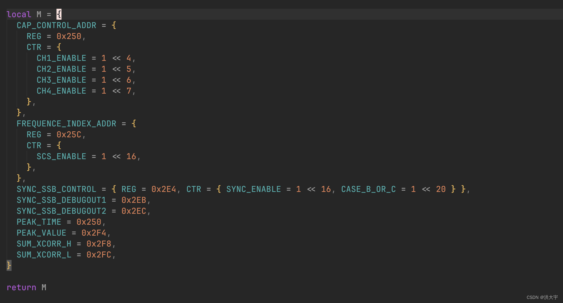Click hex value 0x2FC
This screenshot has width=563, height=303.
click(x=99, y=255)
